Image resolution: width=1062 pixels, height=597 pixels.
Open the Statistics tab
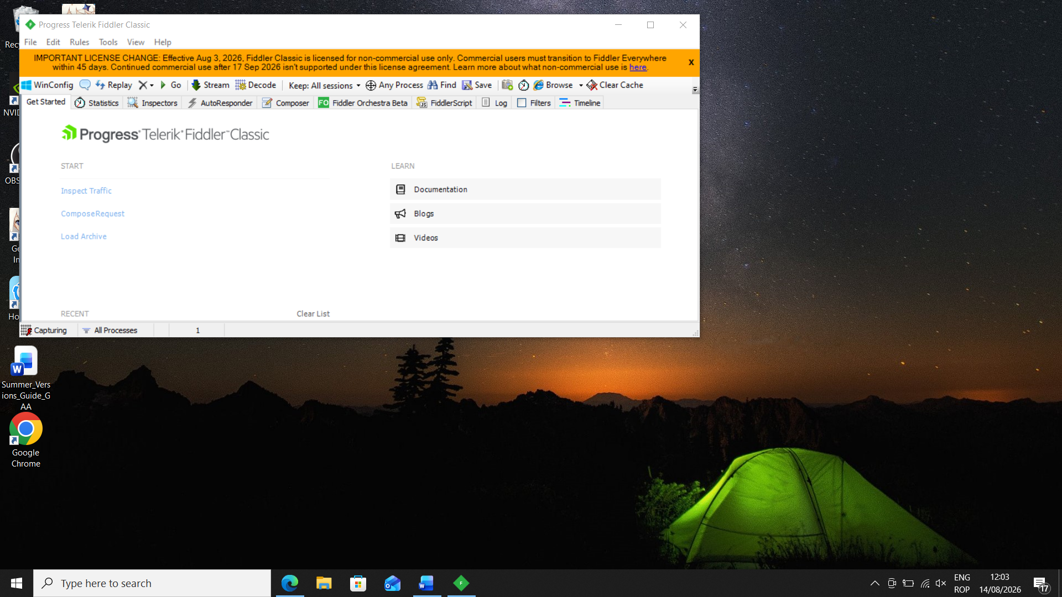[97, 103]
